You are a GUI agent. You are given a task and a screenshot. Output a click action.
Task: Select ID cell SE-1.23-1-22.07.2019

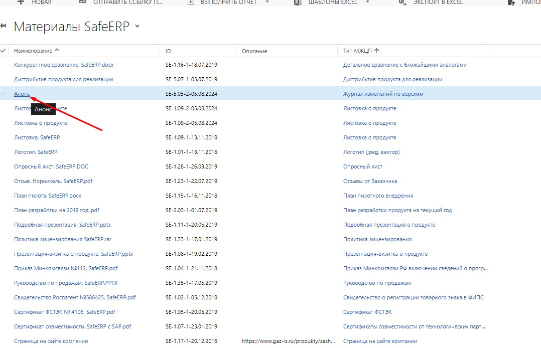[192, 181]
